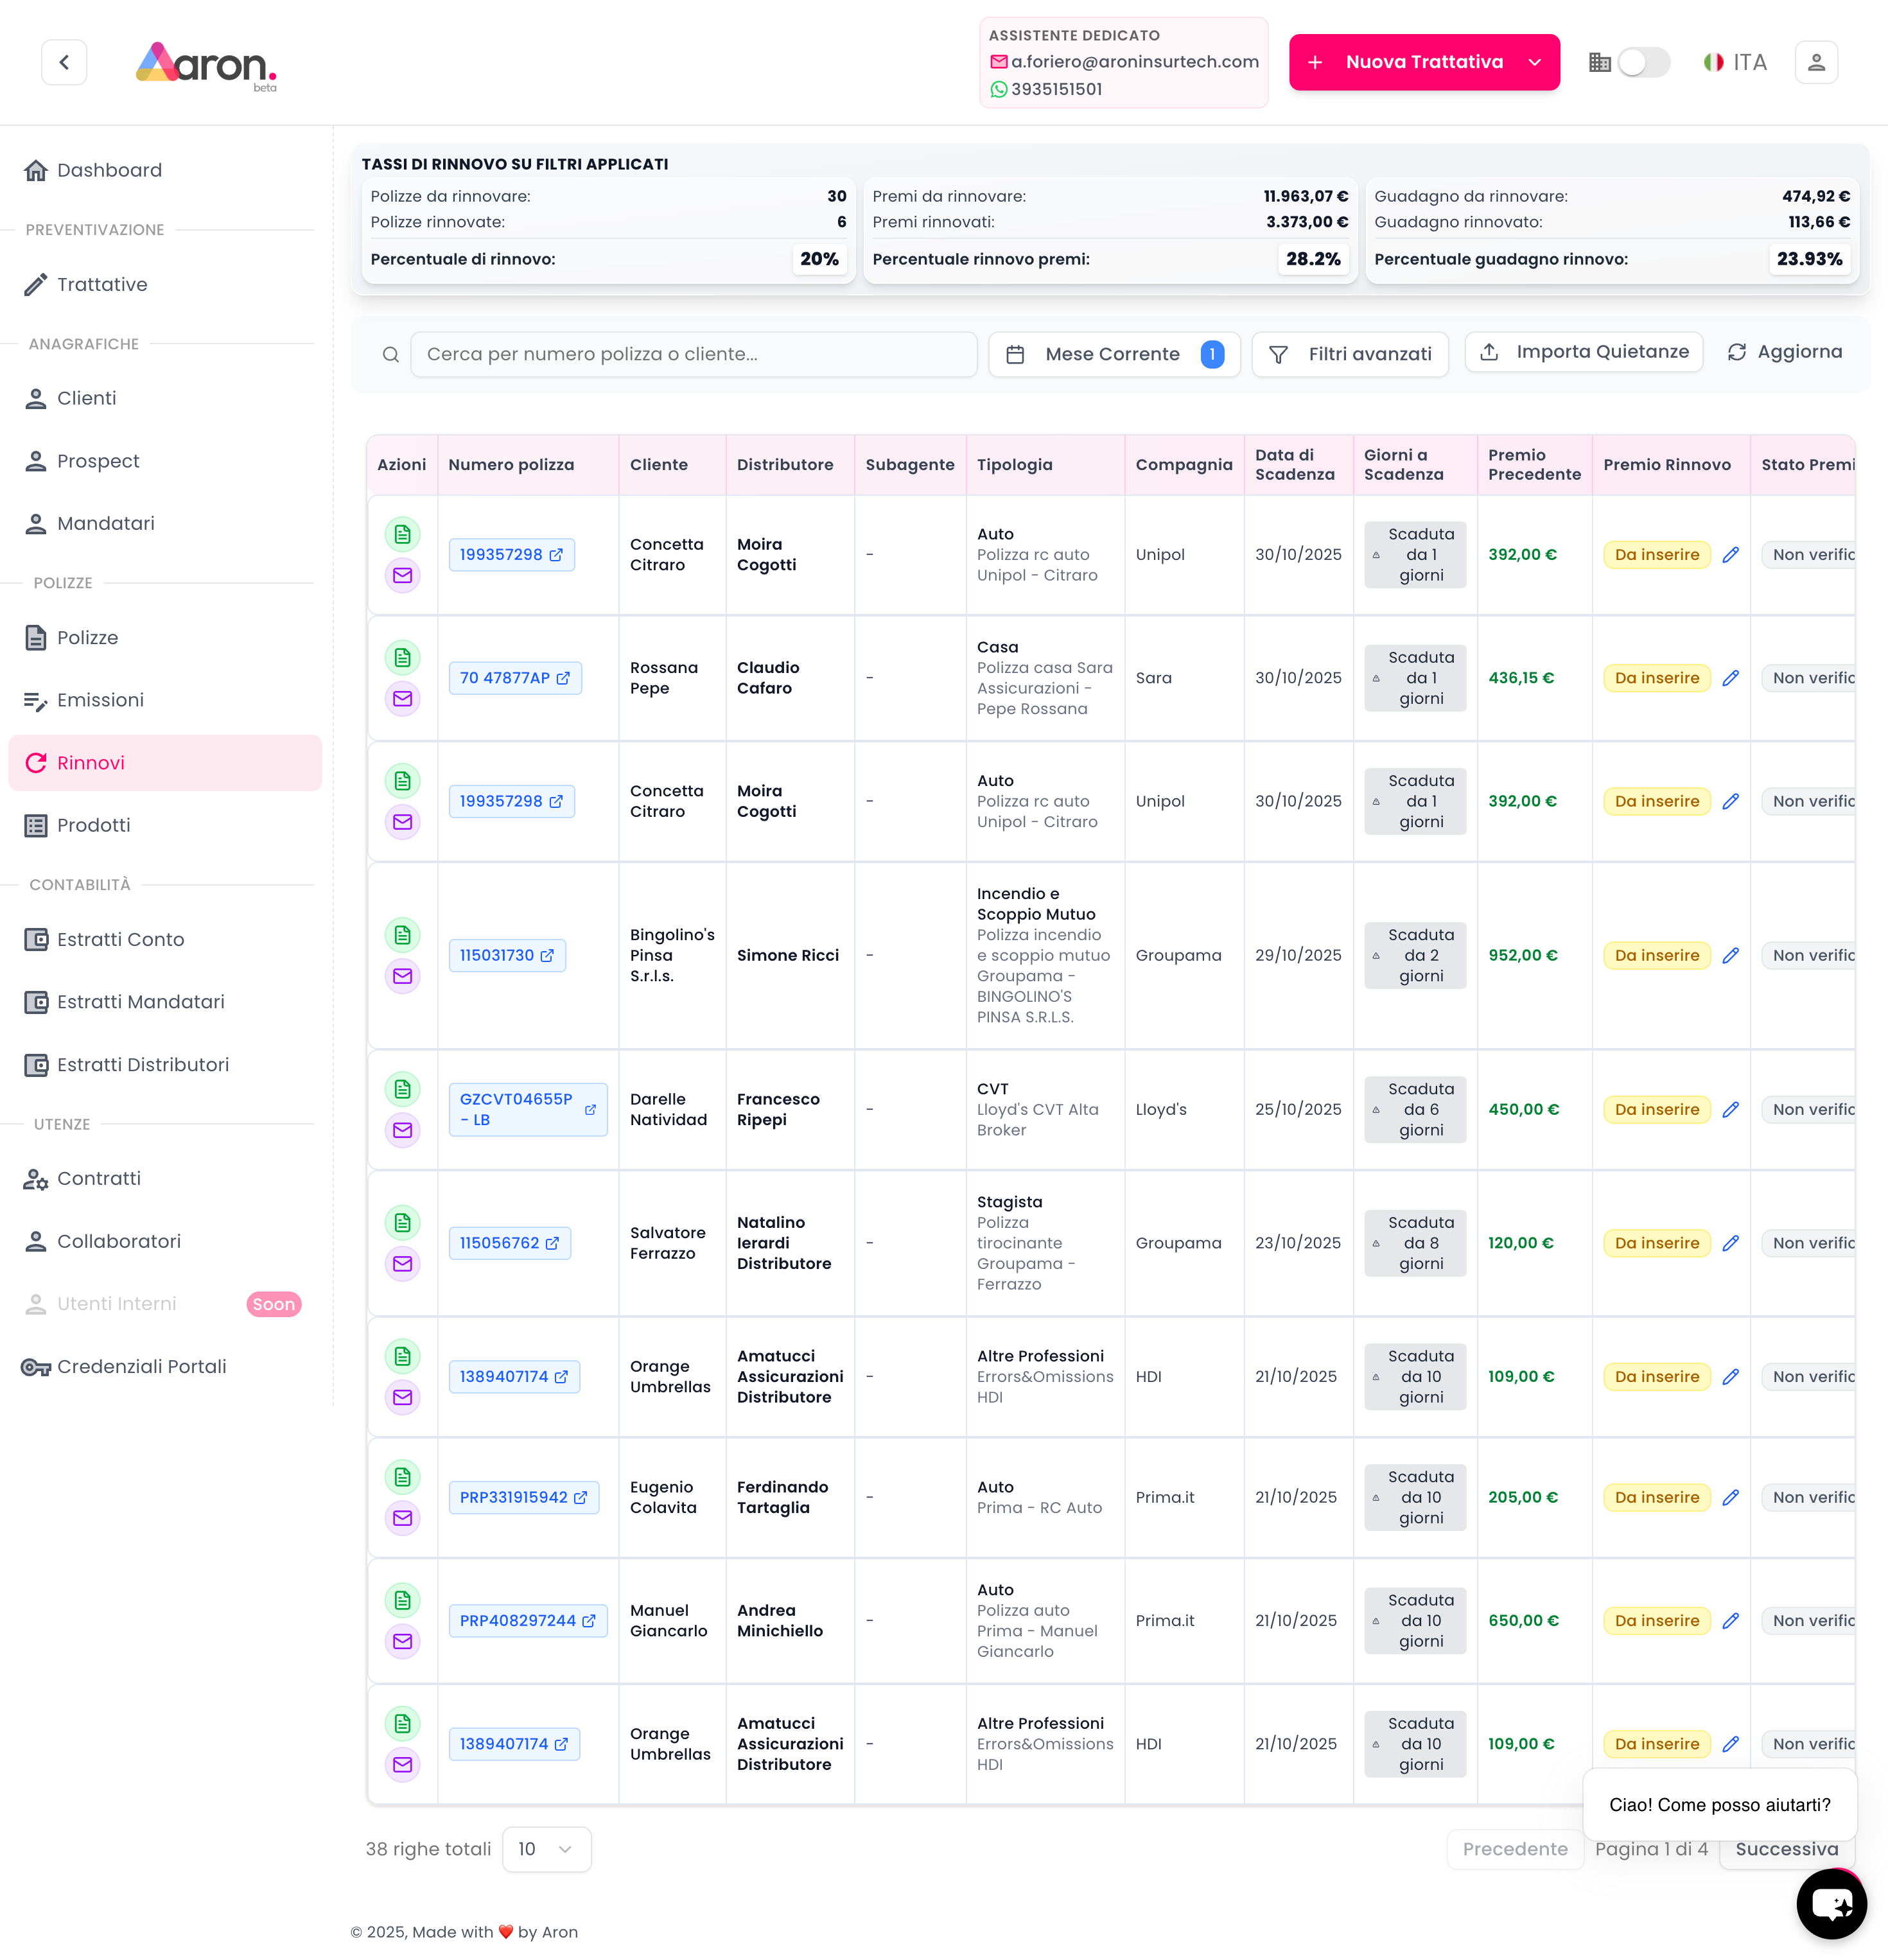The height and width of the screenshot is (1960, 1888).
Task: Go to Clienti in sidebar
Action: pyautogui.click(x=86, y=398)
